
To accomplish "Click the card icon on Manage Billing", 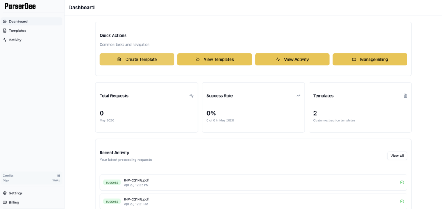I will coord(354,59).
